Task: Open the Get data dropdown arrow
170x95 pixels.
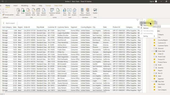Action: (x=19, y=15)
